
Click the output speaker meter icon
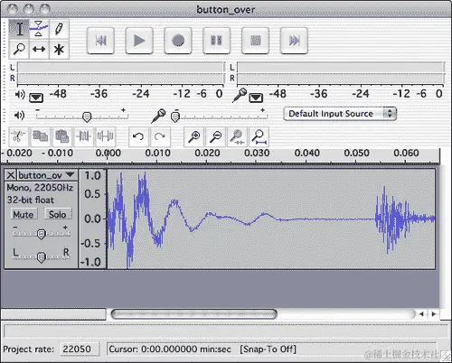point(20,95)
